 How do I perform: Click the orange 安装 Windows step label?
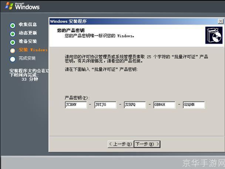(33, 50)
